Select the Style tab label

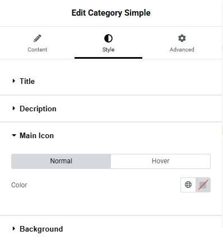pos(108,50)
